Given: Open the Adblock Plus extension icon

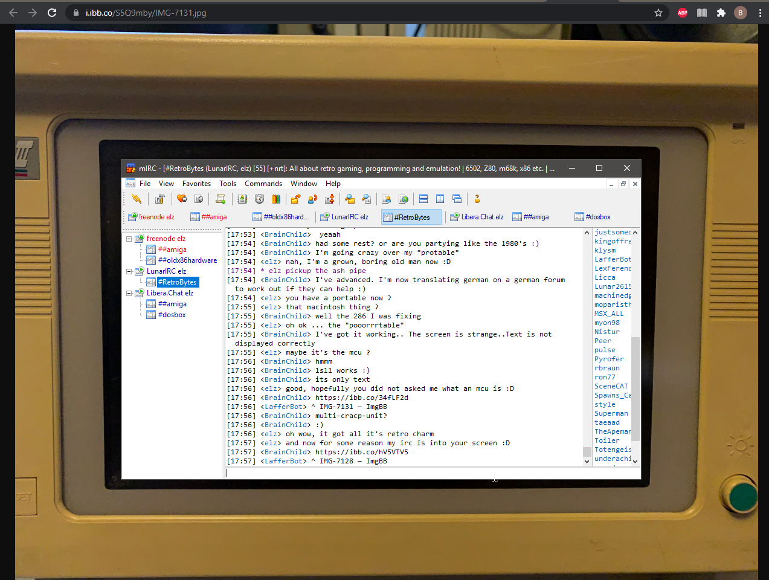Looking at the screenshot, I should pyautogui.click(x=683, y=13).
